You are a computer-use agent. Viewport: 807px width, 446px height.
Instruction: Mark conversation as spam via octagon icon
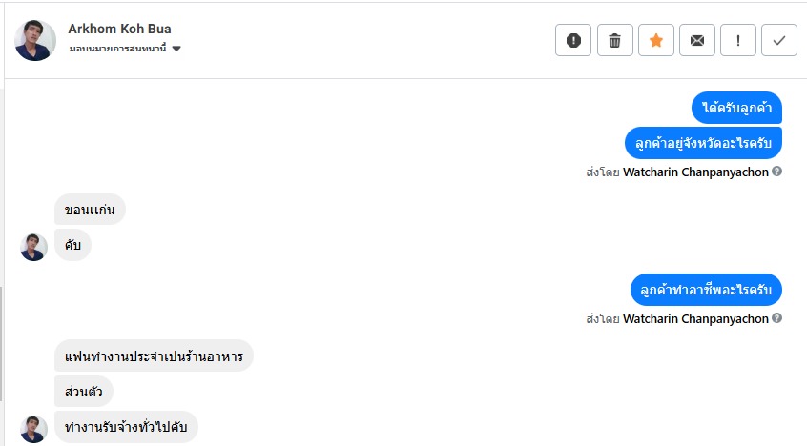573,40
